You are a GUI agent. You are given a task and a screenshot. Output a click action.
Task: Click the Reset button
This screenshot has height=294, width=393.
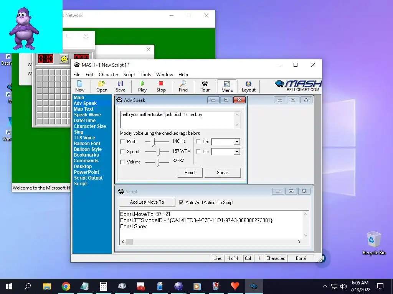tap(190, 173)
